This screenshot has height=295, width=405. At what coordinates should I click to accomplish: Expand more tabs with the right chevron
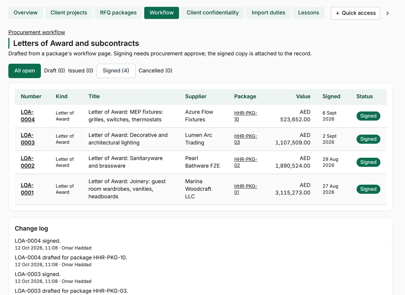coord(388,13)
